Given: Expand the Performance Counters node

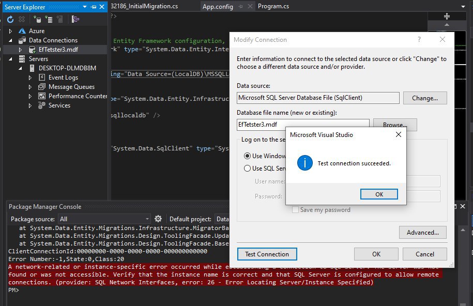Looking at the screenshot, I should (x=30, y=97).
